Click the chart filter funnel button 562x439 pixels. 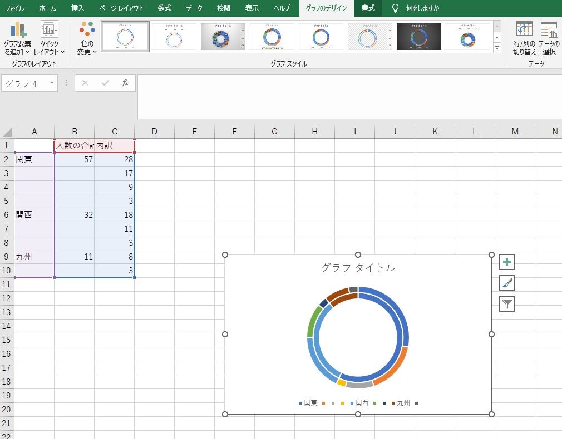point(507,304)
